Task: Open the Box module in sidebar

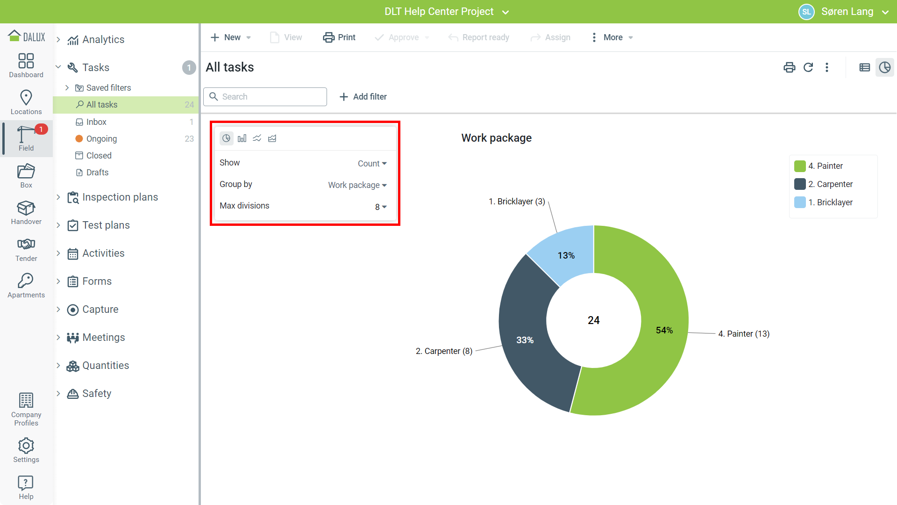Action: [x=26, y=176]
